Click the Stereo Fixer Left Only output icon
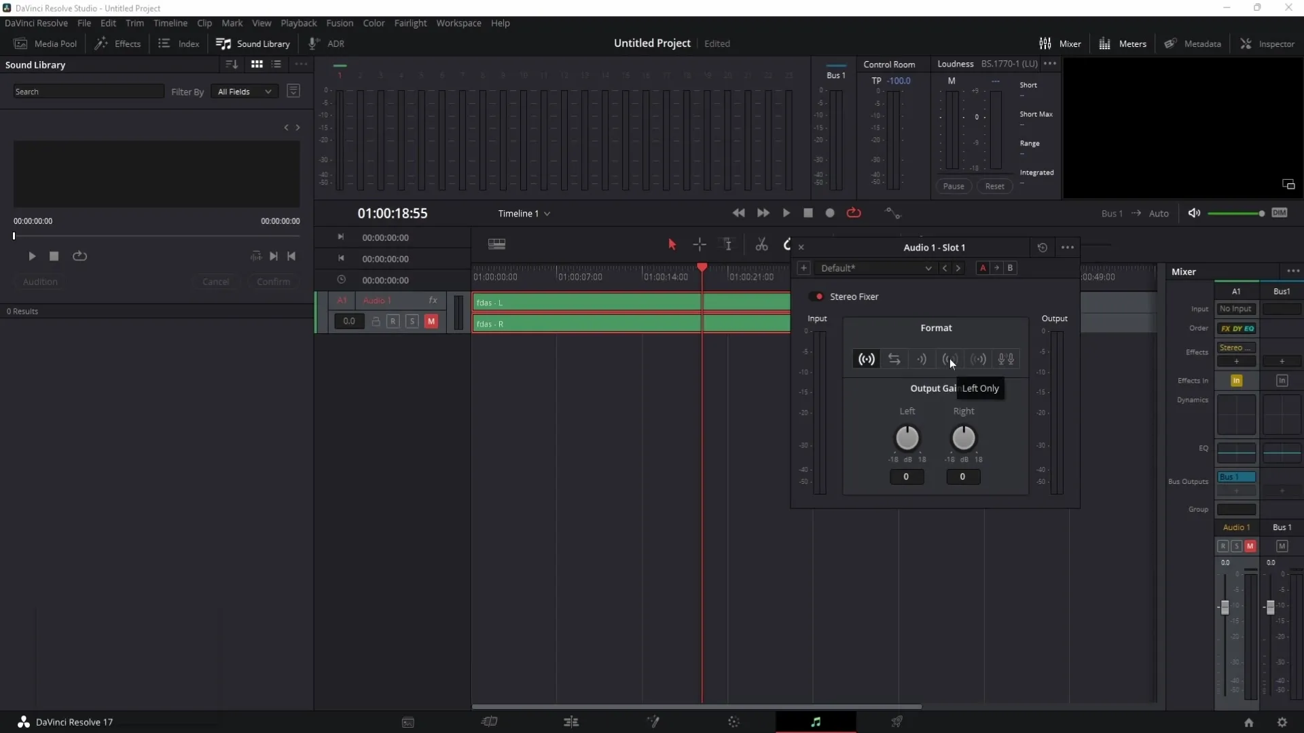 click(949, 358)
